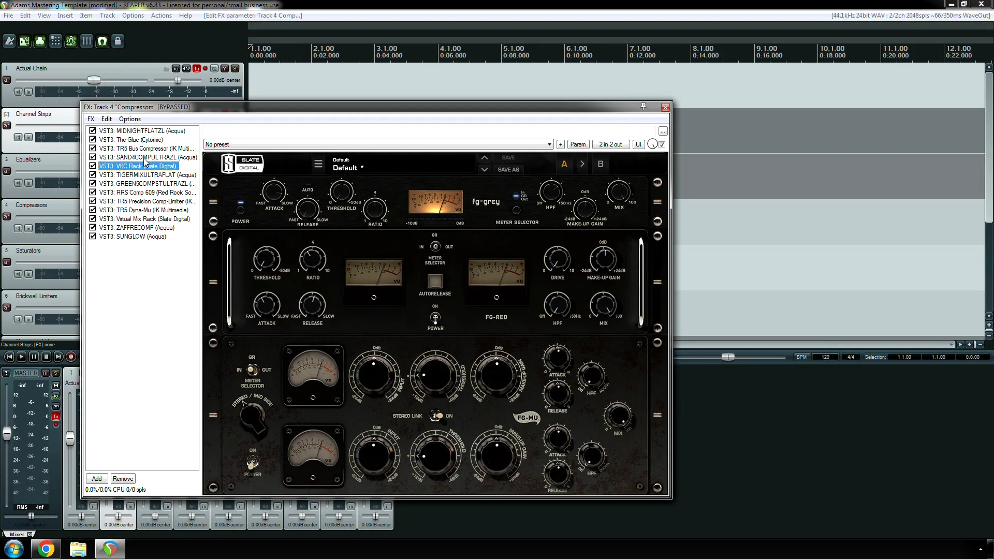
Task: Toggle the plugin bypass checkbox beside the UI button
Action: pos(662,144)
